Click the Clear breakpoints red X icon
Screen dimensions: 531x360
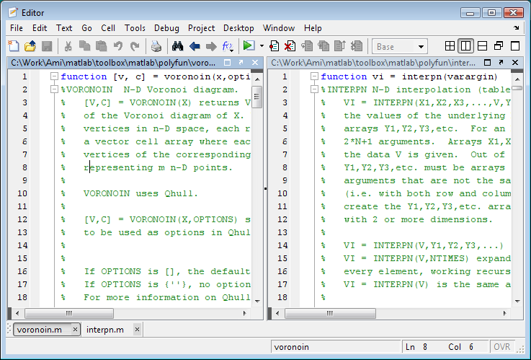point(290,46)
